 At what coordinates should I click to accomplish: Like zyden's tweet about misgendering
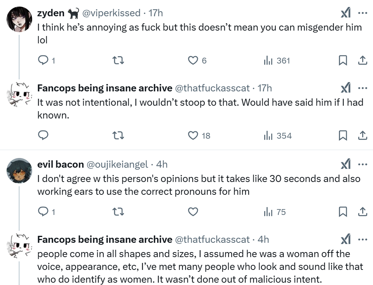pyautogui.click(x=193, y=60)
